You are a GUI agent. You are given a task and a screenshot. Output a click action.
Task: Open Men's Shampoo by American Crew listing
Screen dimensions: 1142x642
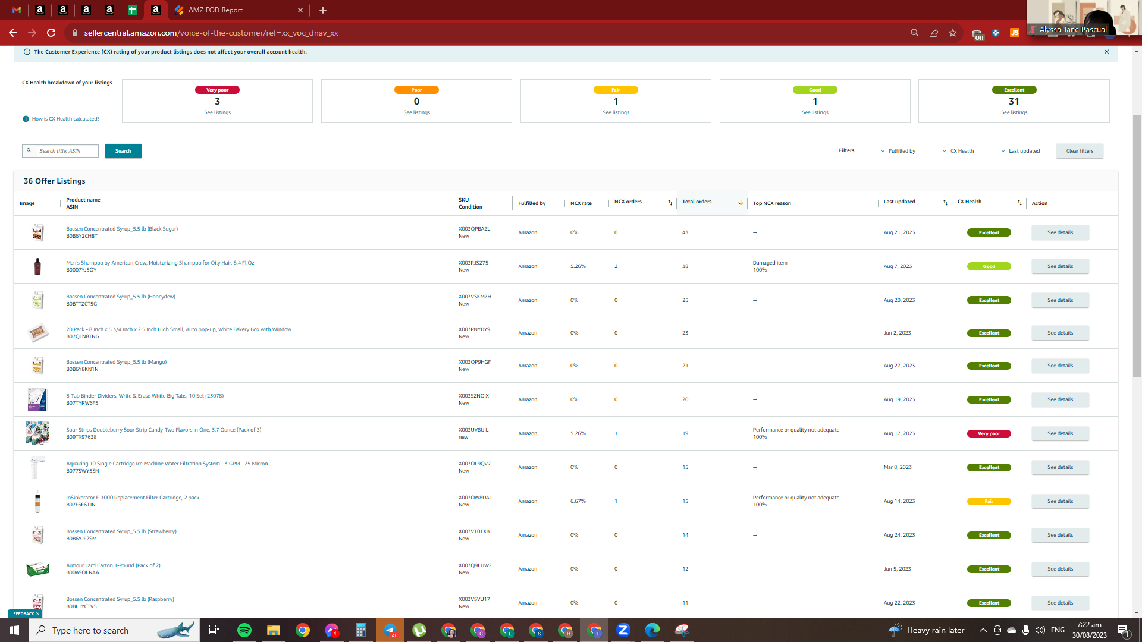[x=160, y=263]
